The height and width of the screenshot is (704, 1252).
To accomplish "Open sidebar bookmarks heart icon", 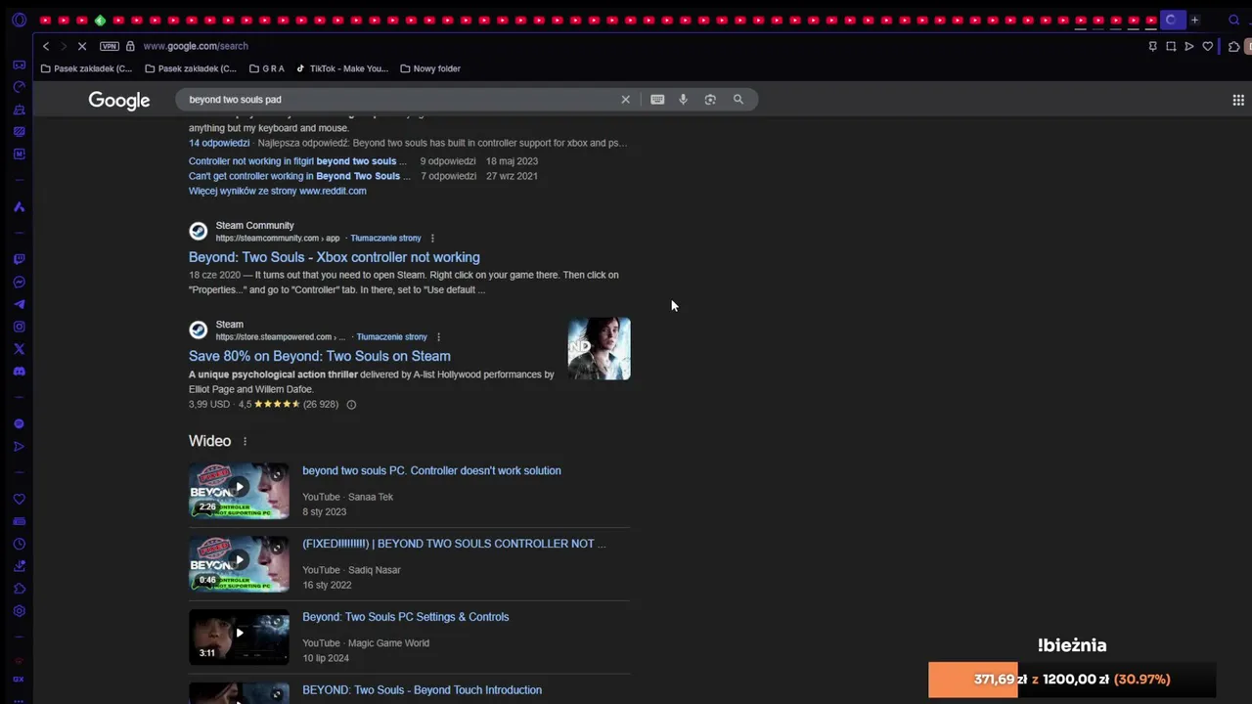I will [19, 499].
